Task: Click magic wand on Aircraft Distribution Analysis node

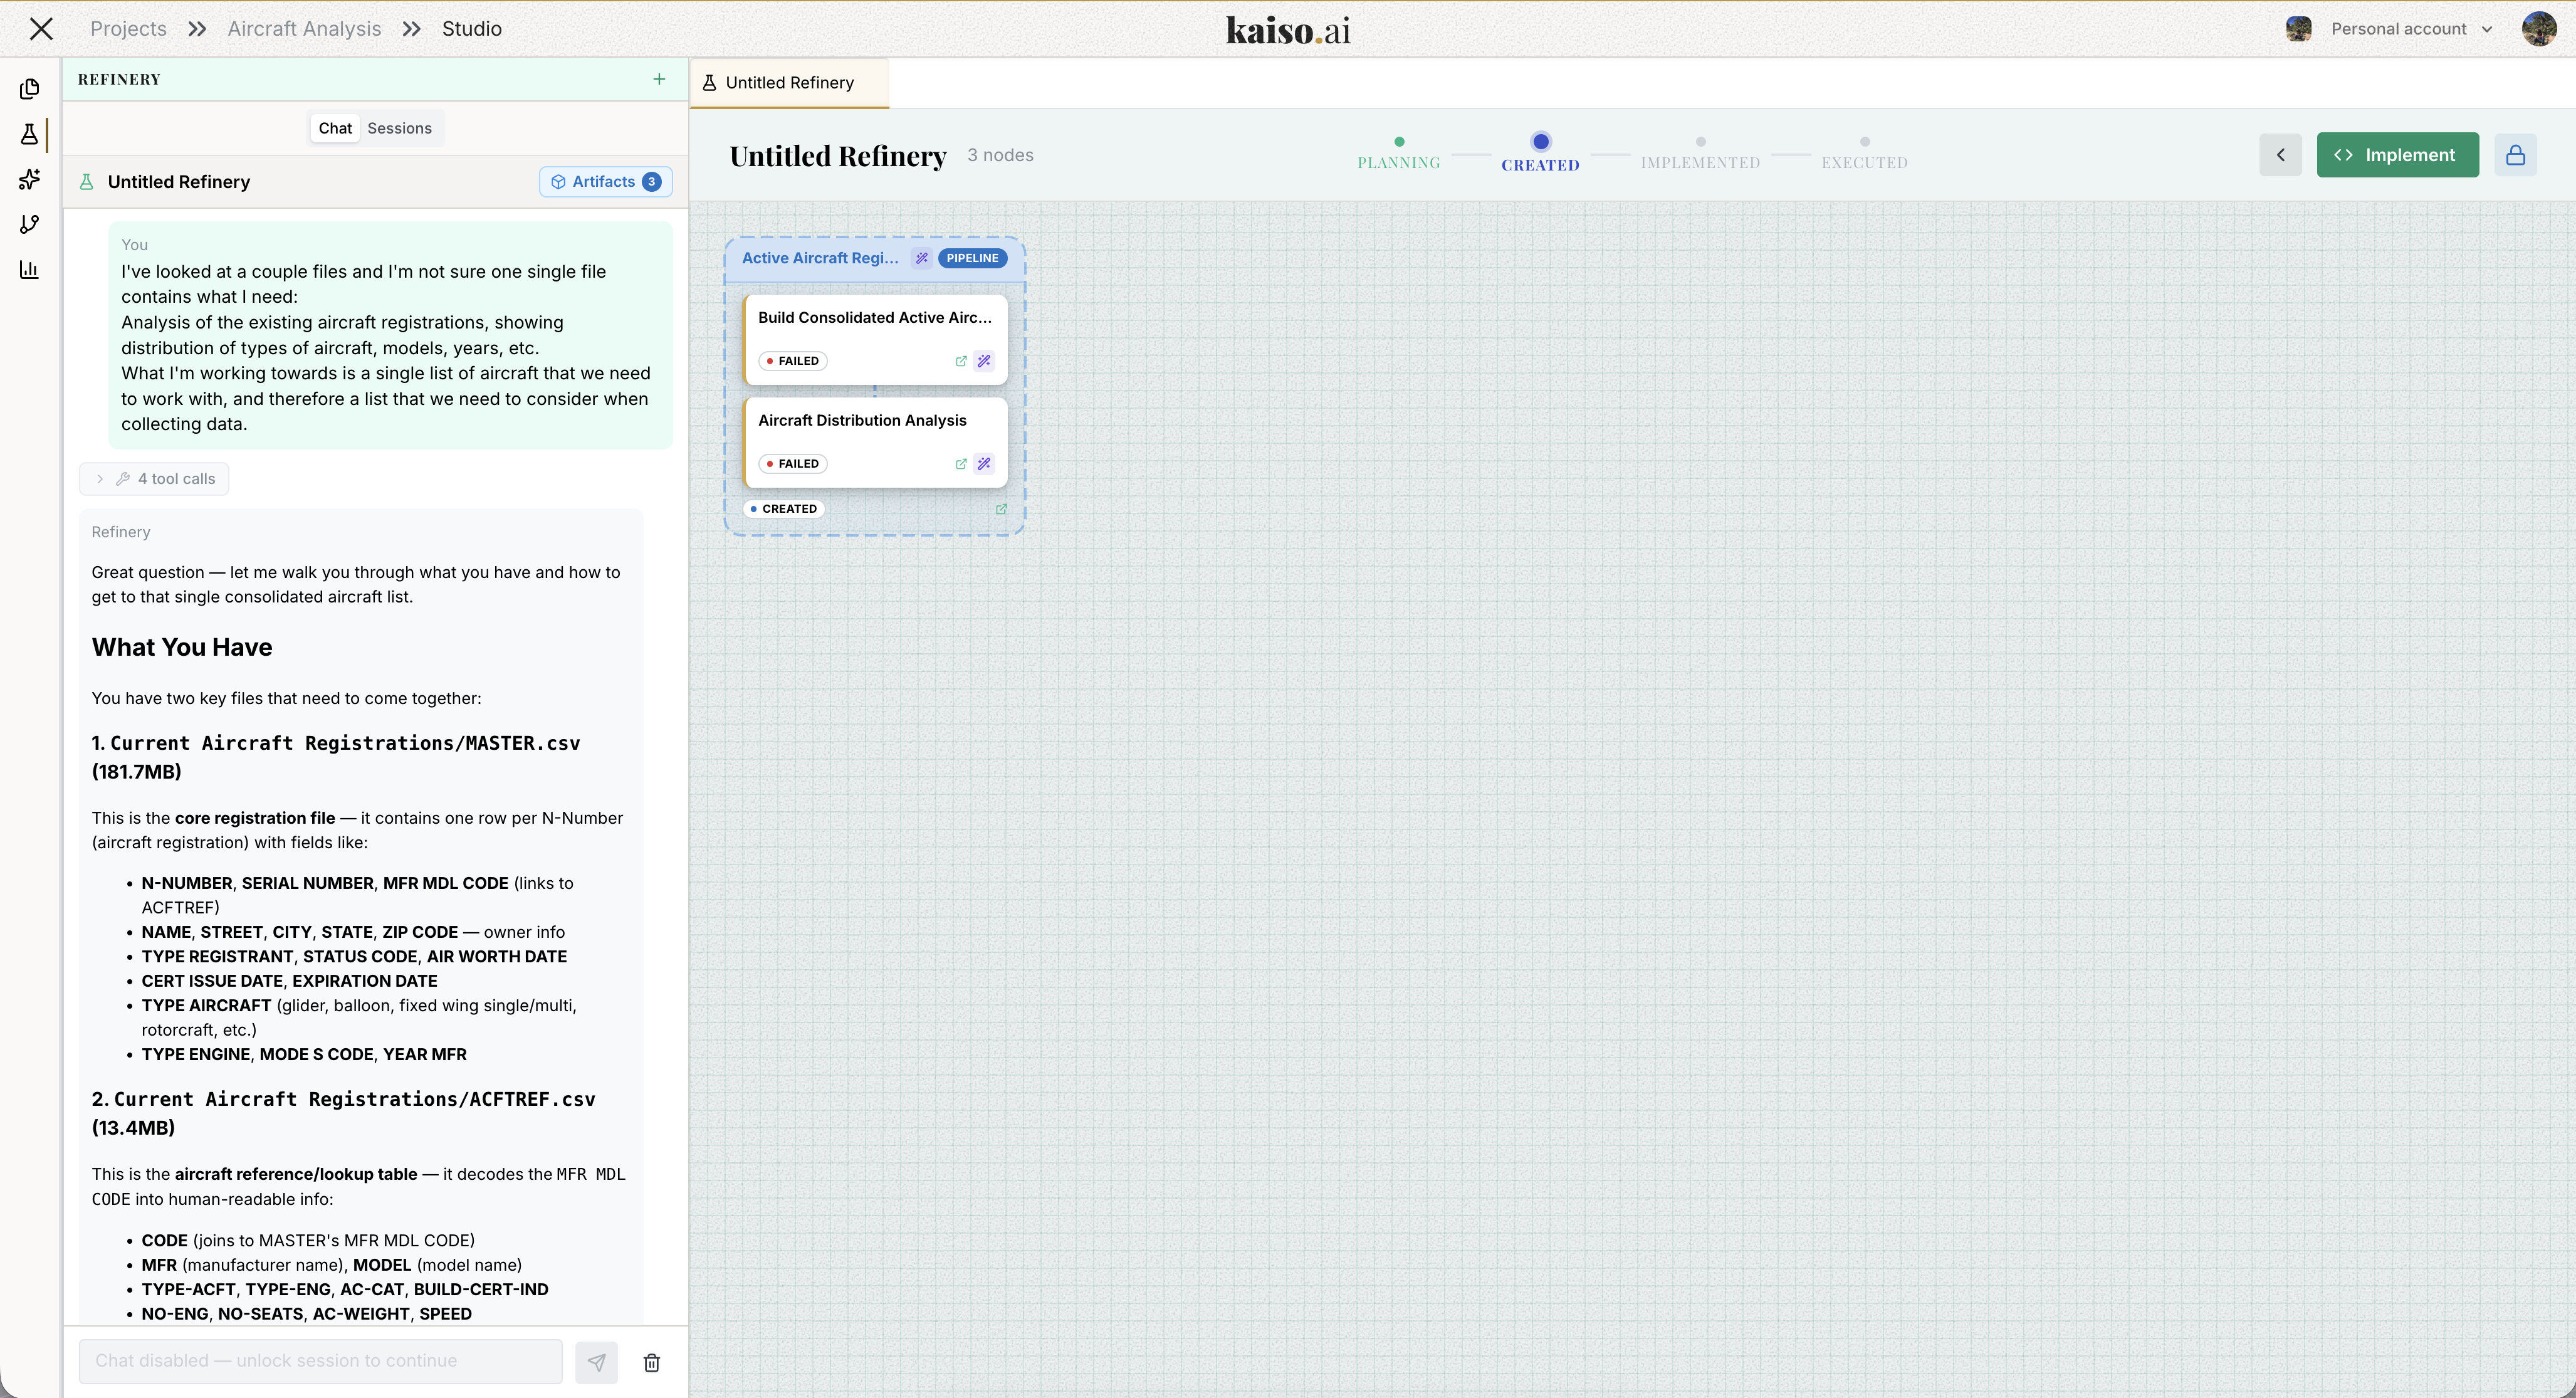Action: coord(984,464)
